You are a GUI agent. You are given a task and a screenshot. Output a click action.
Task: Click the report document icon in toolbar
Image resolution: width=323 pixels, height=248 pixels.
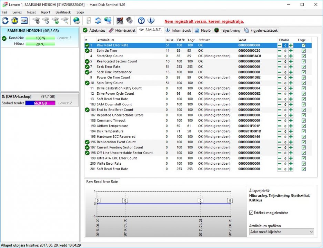pyautogui.click(x=89, y=21)
